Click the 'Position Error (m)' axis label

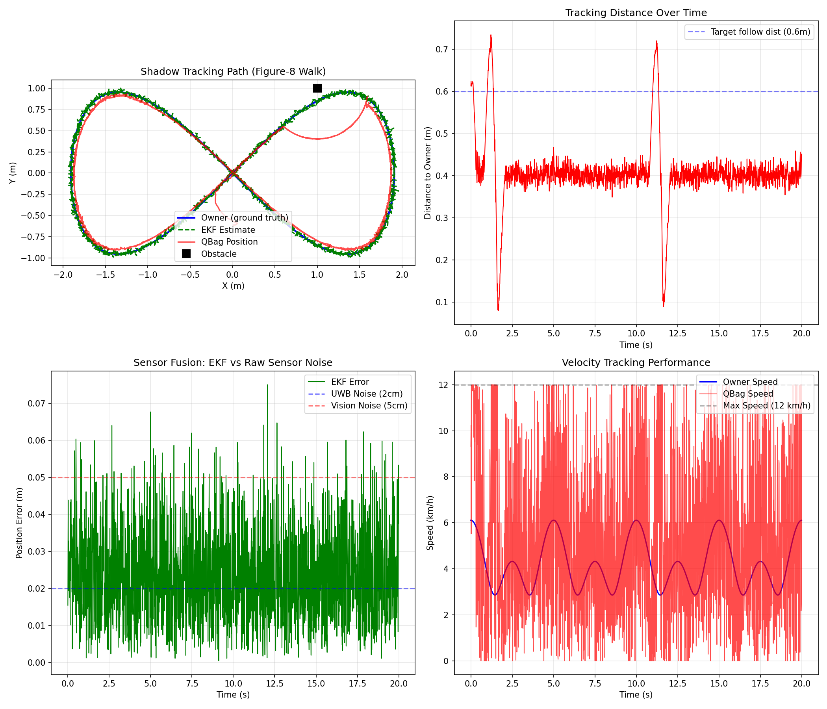coord(19,523)
